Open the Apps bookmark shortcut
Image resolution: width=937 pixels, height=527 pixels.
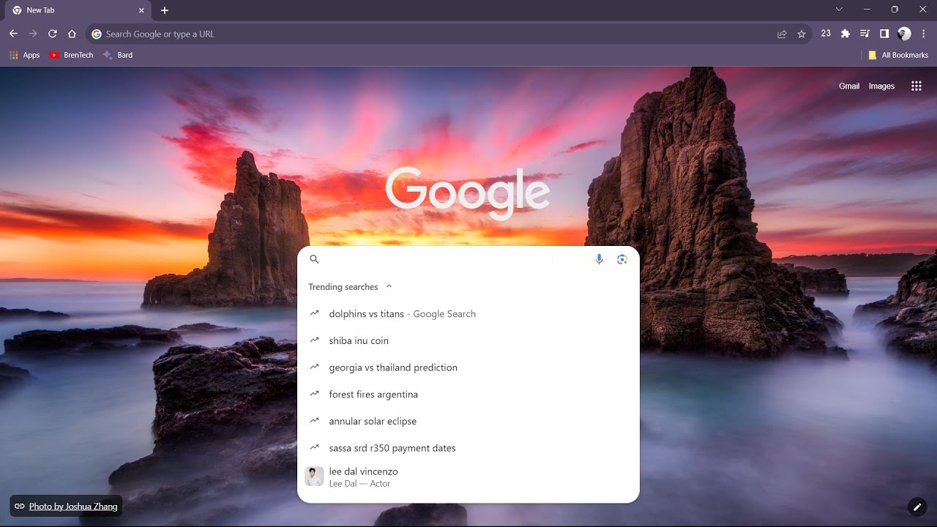[24, 55]
